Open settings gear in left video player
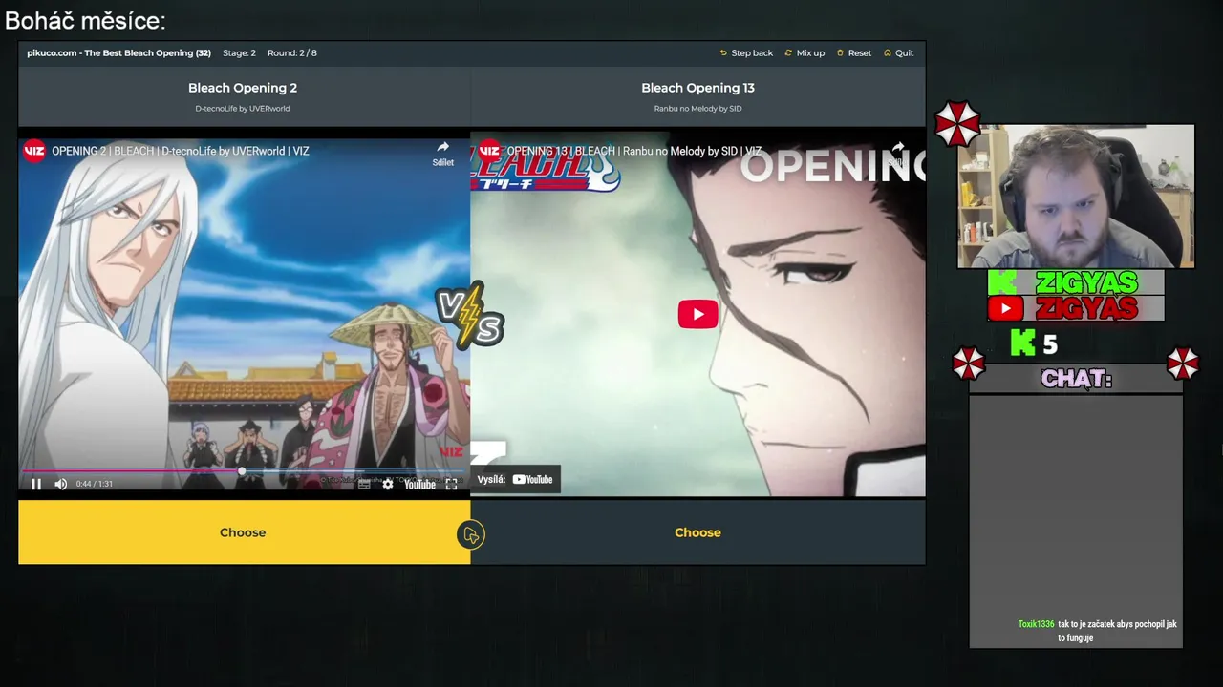The width and height of the screenshot is (1223, 687). (x=387, y=484)
